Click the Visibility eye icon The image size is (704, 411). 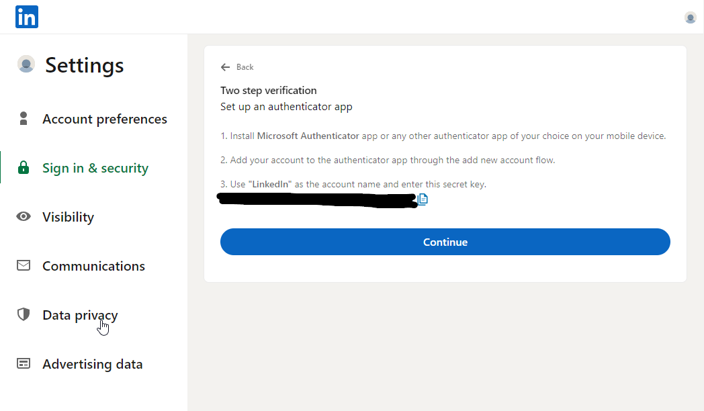click(24, 217)
